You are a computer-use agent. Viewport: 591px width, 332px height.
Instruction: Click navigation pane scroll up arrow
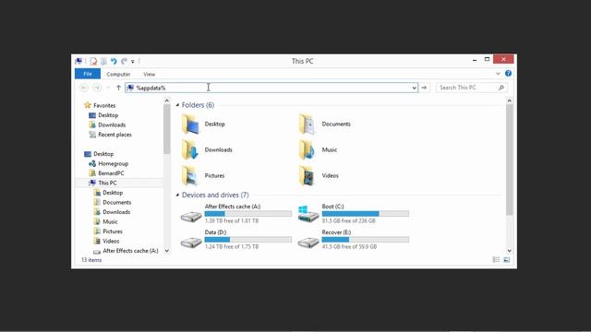coord(166,101)
